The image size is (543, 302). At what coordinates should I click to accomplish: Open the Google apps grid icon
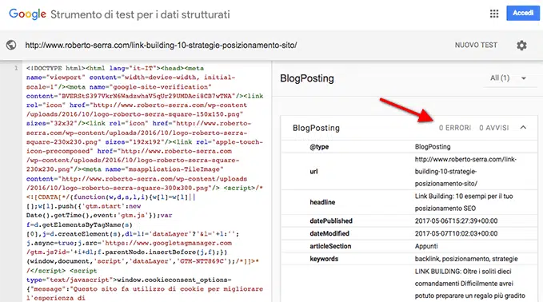[x=494, y=14]
